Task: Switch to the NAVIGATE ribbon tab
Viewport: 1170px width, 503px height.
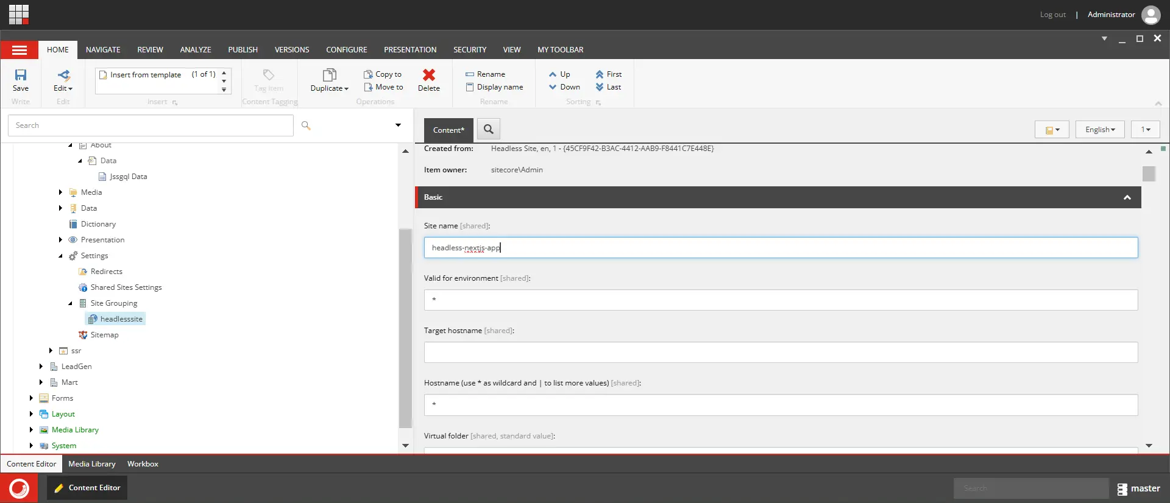Action: (103, 50)
